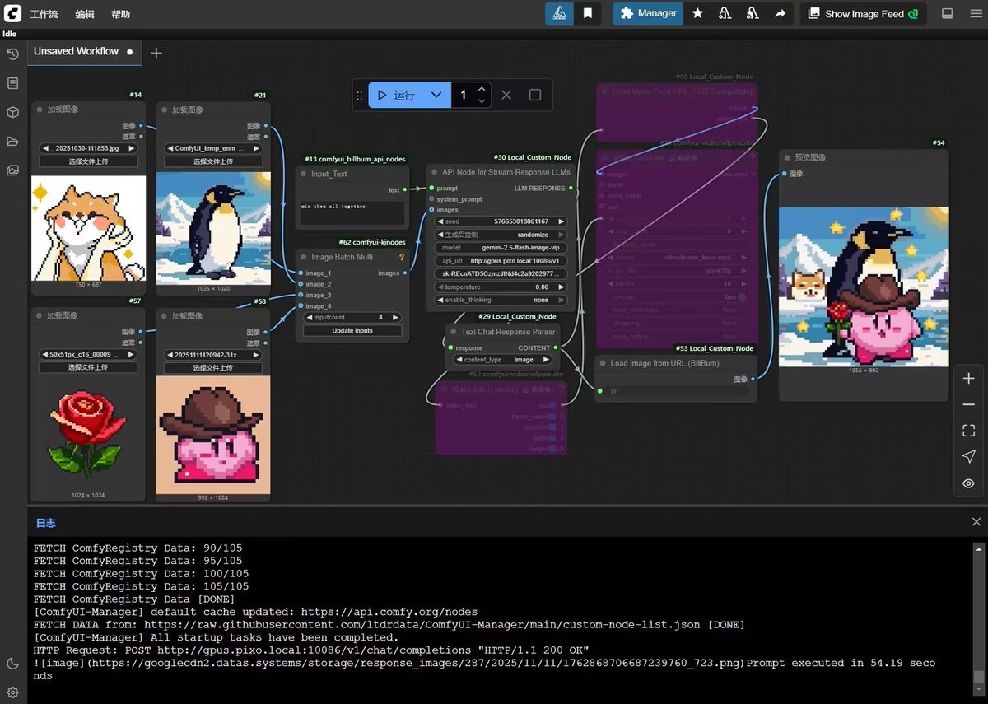Viewport: 988px width, 704px height.
Task: Toggle link visibility eye icon
Action: click(968, 483)
